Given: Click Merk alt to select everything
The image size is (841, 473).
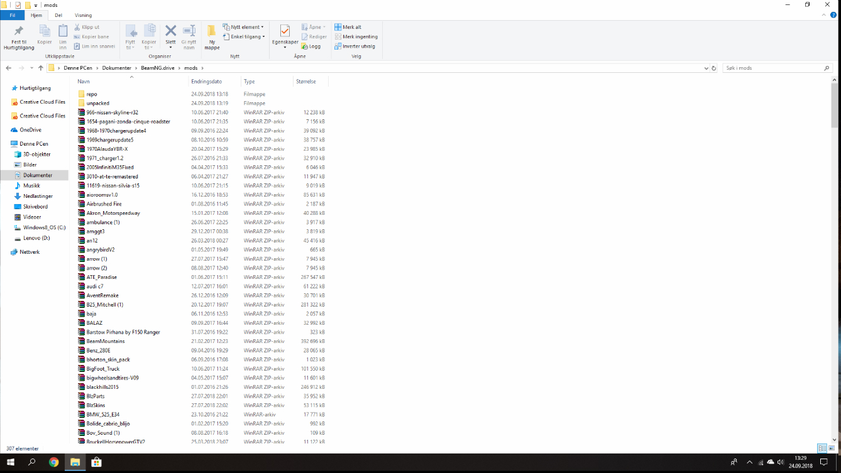Looking at the screenshot, I should point(348,27).
